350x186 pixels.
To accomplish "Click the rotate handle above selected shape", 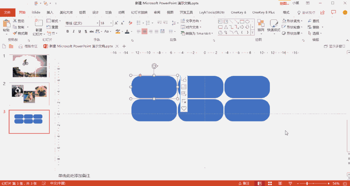I will tap(154, 66).
